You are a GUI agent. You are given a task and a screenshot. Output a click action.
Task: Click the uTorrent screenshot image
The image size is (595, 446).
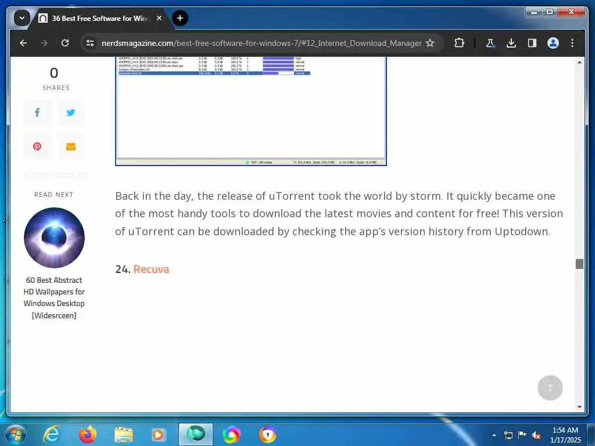click(251, 111)
